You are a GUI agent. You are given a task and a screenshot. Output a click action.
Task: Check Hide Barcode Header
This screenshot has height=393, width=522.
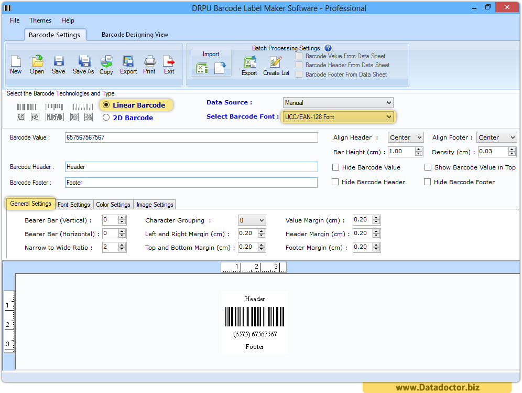[x=335, y=182]
